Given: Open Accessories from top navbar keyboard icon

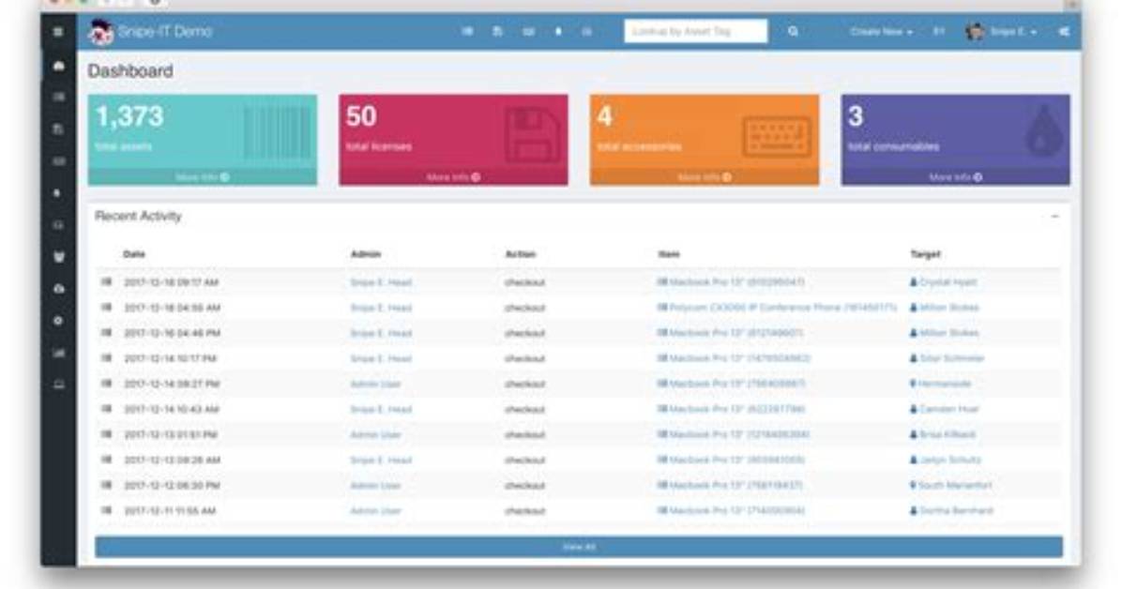Looking at the screenshot, I should [528, 32].
